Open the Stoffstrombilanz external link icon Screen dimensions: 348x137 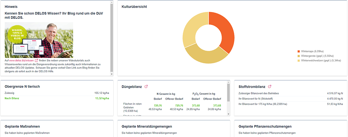tap(270, 87)
